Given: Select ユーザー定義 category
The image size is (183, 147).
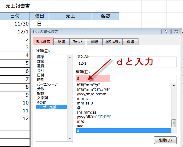Looking at the screenshot, I should tap(52, 107).
